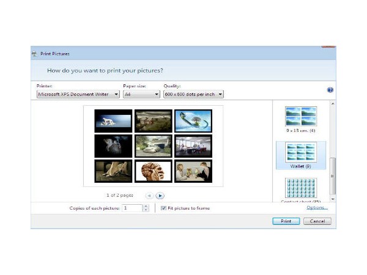Open the Printer dropdown
Viewport: 367px width, 275px height.
[x=78, y=95]
